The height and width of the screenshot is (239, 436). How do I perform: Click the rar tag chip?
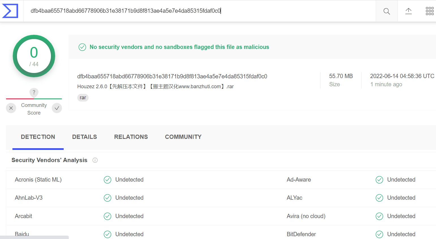tap(83, 98)
